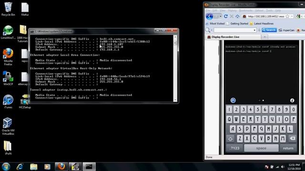
Task: Click the info icon on the iPod terminal
Action: tap(292, 100)
